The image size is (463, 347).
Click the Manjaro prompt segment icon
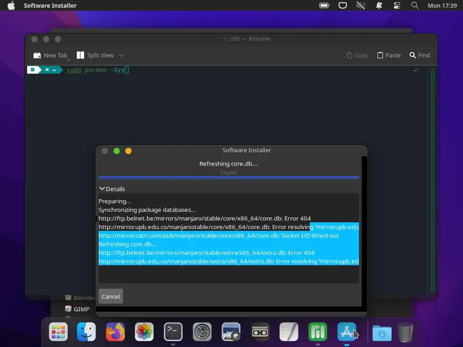33,70
